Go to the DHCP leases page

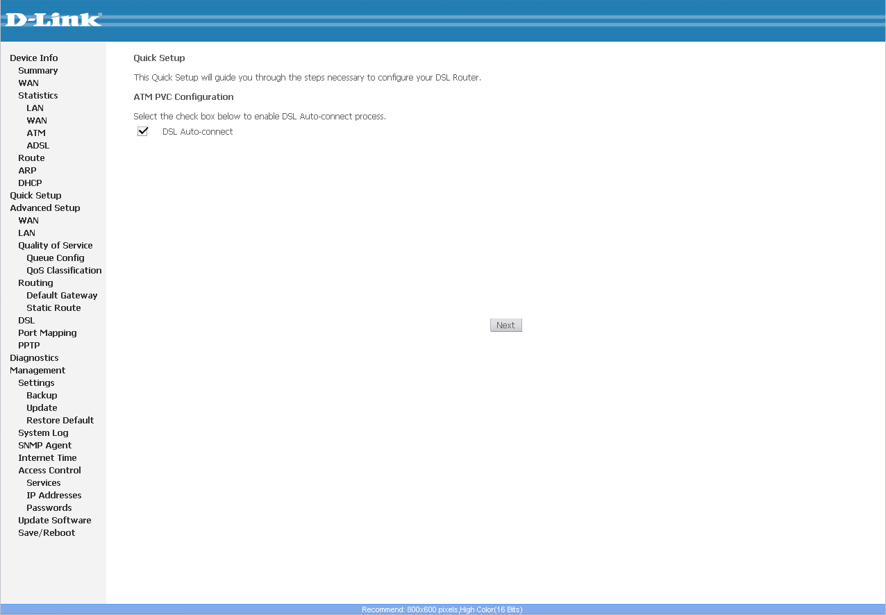click(x=30, y=183)
